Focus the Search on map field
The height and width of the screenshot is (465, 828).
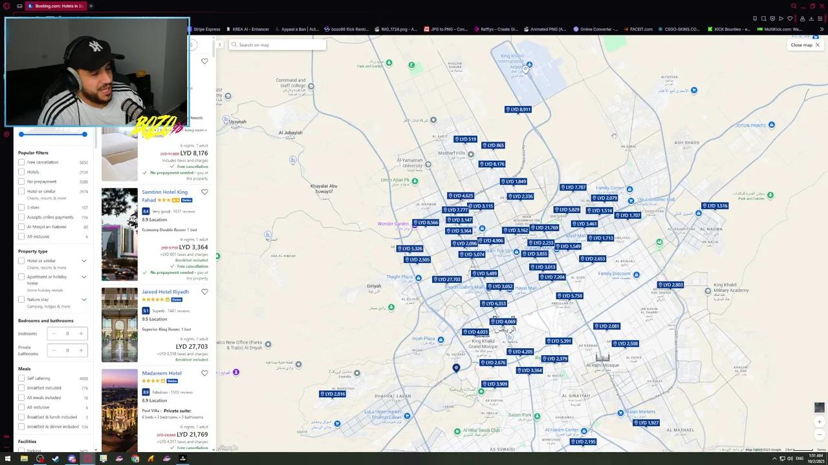pos(277,45)
